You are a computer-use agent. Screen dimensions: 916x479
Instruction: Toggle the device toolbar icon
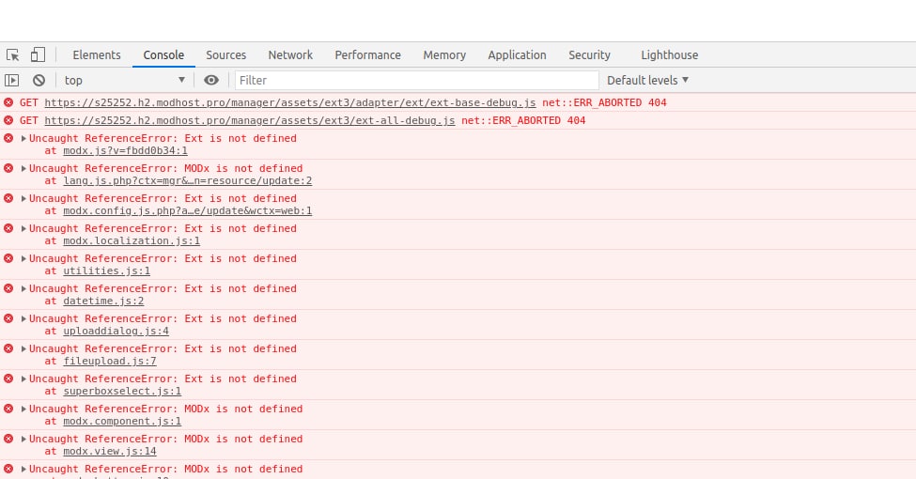tap(38, 54)
